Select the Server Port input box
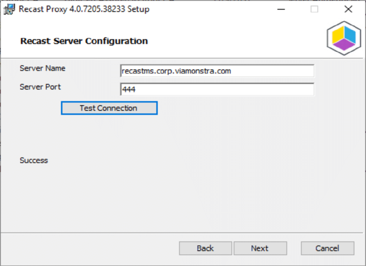Image resolution: width=366 pixels, height=266 pixels. point(217,89)
